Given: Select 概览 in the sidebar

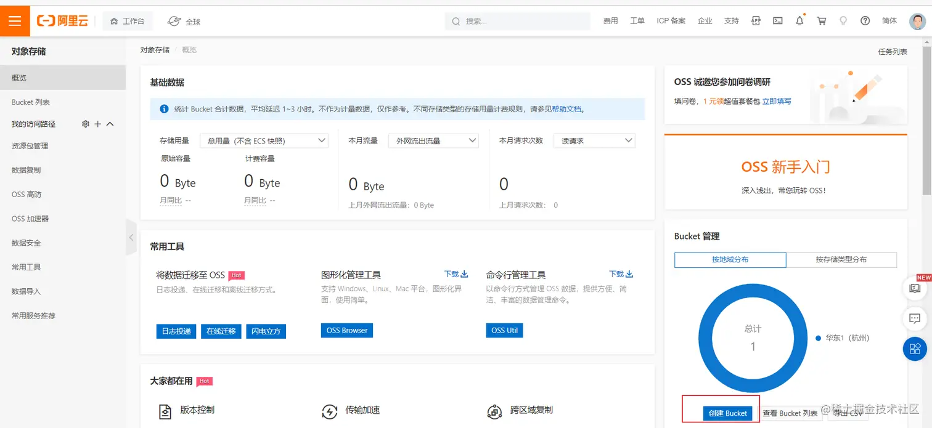Looking at the screenshot, I should click(x=63, y=78).
